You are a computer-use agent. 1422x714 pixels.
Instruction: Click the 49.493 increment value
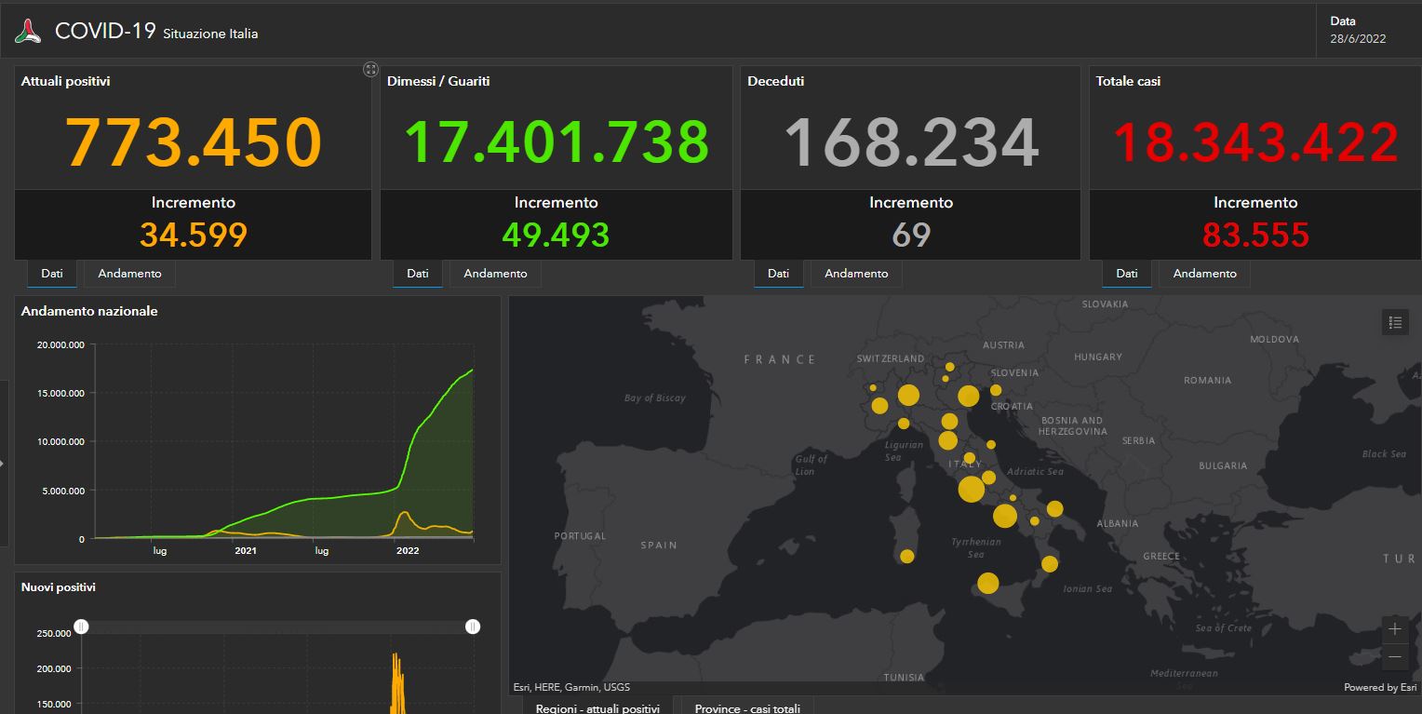pos(557,235)
